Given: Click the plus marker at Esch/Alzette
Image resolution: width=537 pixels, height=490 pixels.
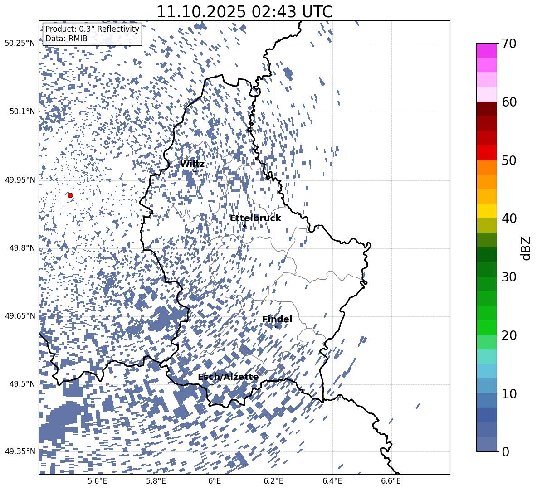Looking at the screenshot, I should point(212,384).
